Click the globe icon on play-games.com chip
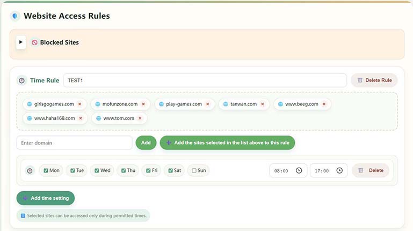 pos(162,104)
